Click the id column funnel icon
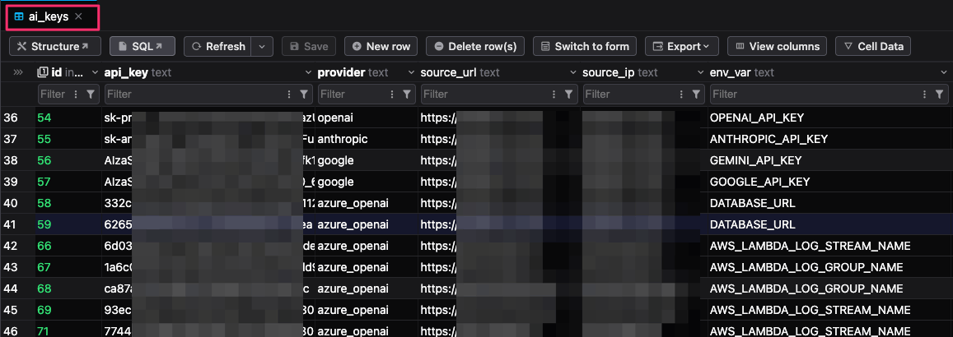Image resolution: width=953 pixels, height=337 pixels. pyautogui.click(x=91, y=94)
